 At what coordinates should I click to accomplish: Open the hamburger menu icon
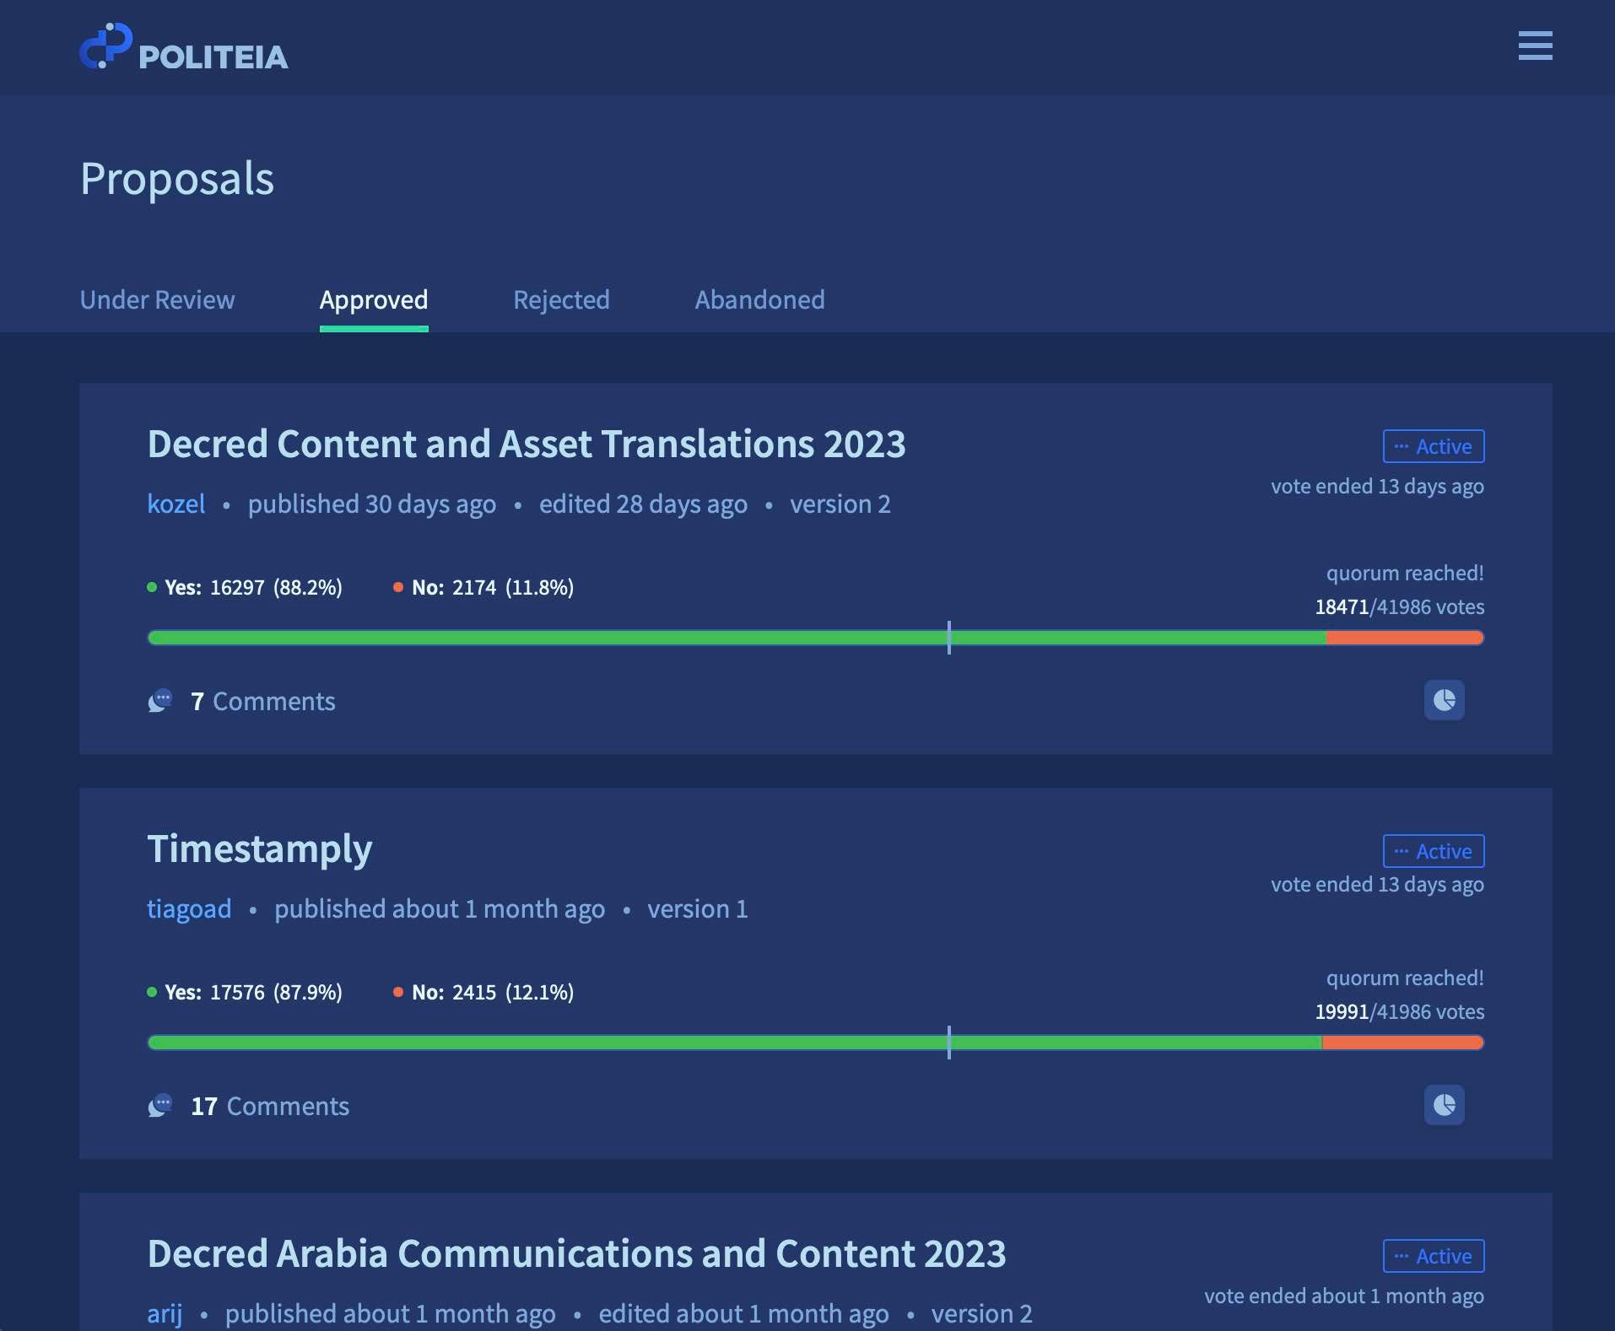[1535, 46]
